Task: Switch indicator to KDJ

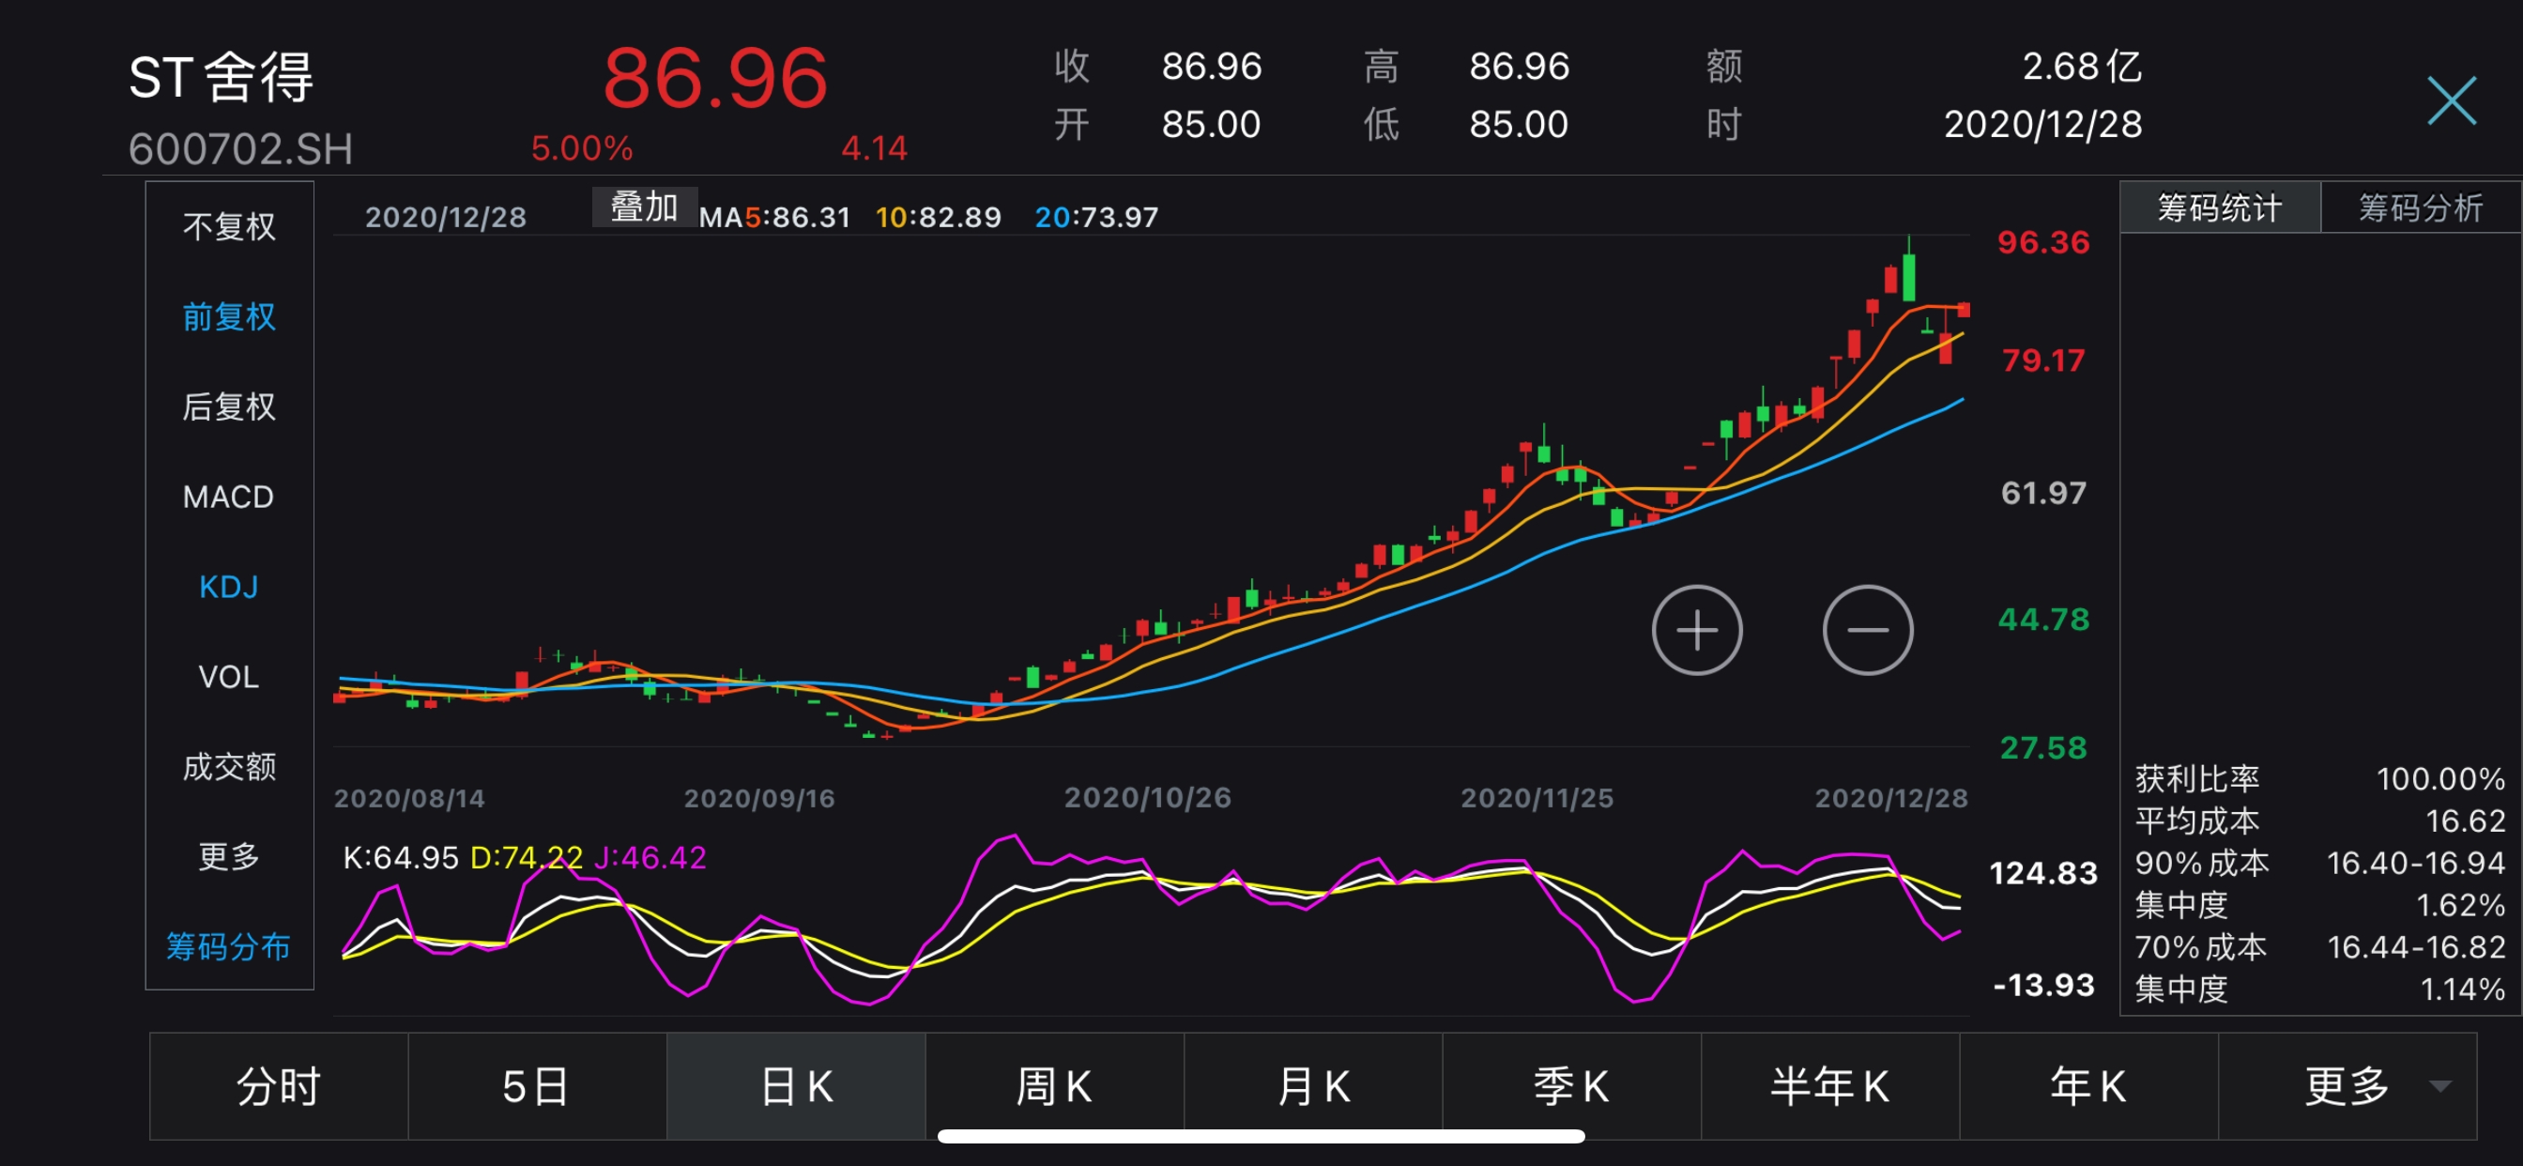Action: pos(229,587)
